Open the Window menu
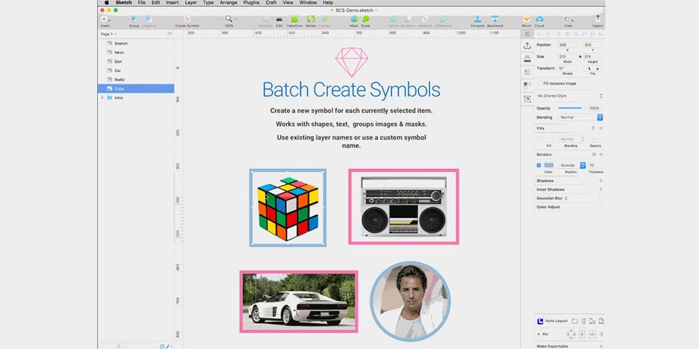 point(308,3)
